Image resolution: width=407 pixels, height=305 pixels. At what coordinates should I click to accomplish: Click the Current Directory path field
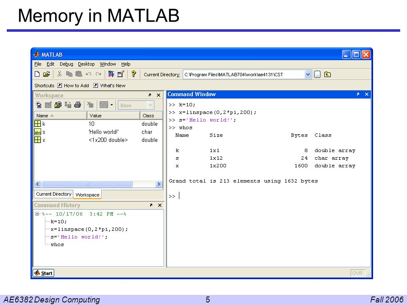tap(244, 75)
